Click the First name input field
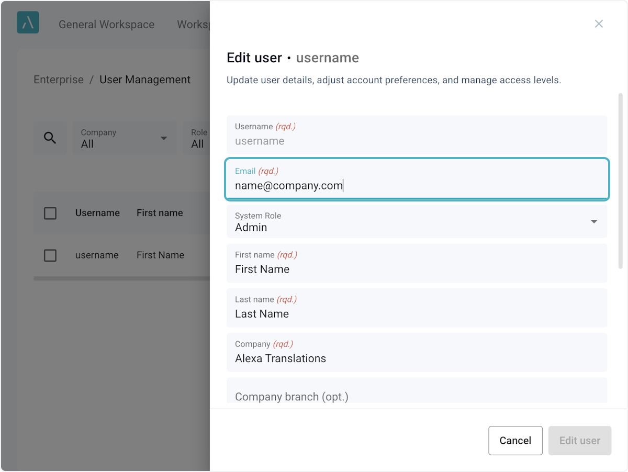Image resolution: width=628 pixels, height=472 pixels. pos(417,269)
